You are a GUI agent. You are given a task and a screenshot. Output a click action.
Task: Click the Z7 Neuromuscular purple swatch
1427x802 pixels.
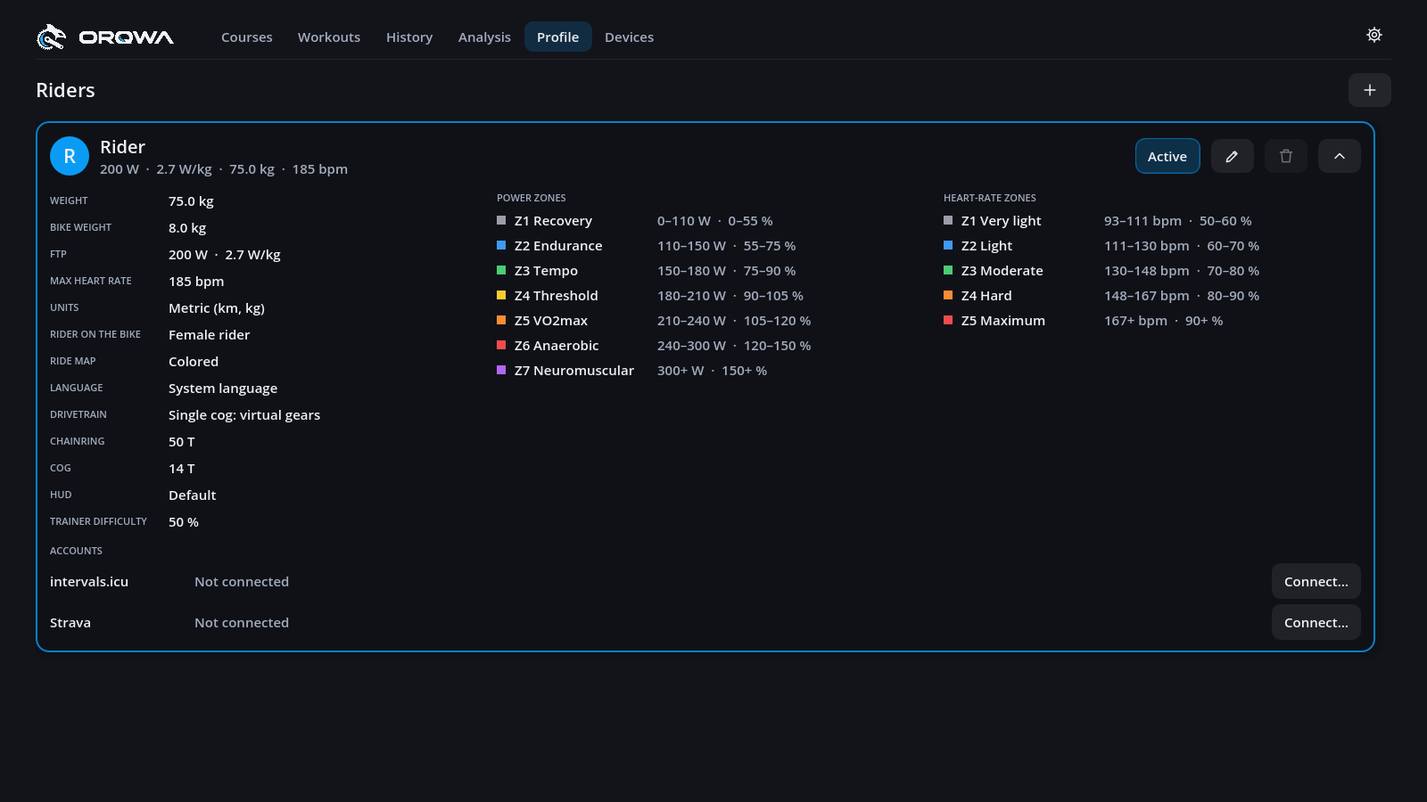501,370
